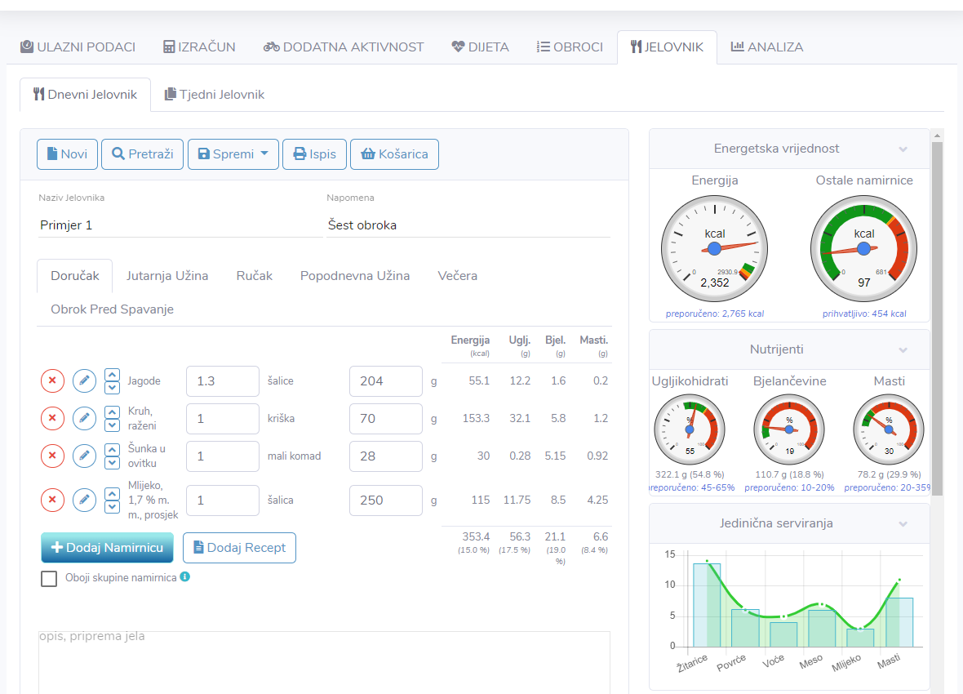The image size is (963, 694).
Task: Click Dodaj Namirnicu button
Action: tap(108, 548)
